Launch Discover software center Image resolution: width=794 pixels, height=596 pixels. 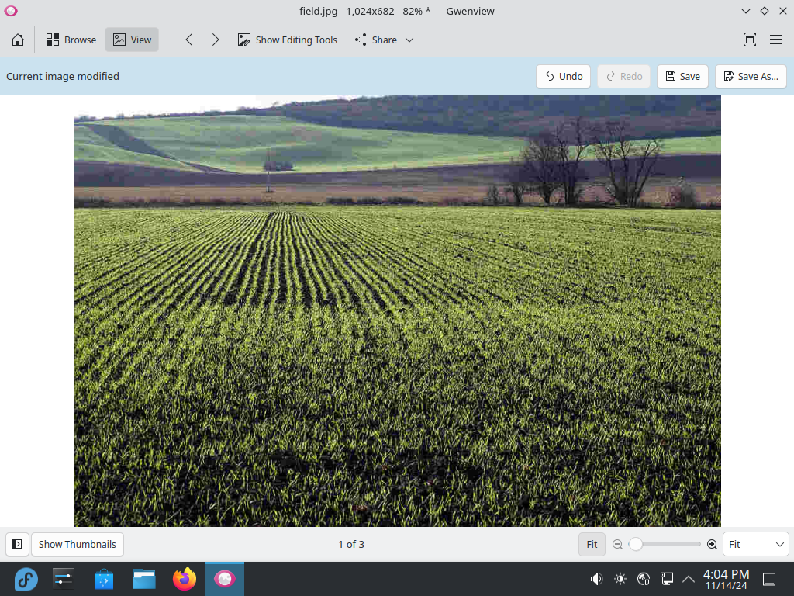click(104, 579)
